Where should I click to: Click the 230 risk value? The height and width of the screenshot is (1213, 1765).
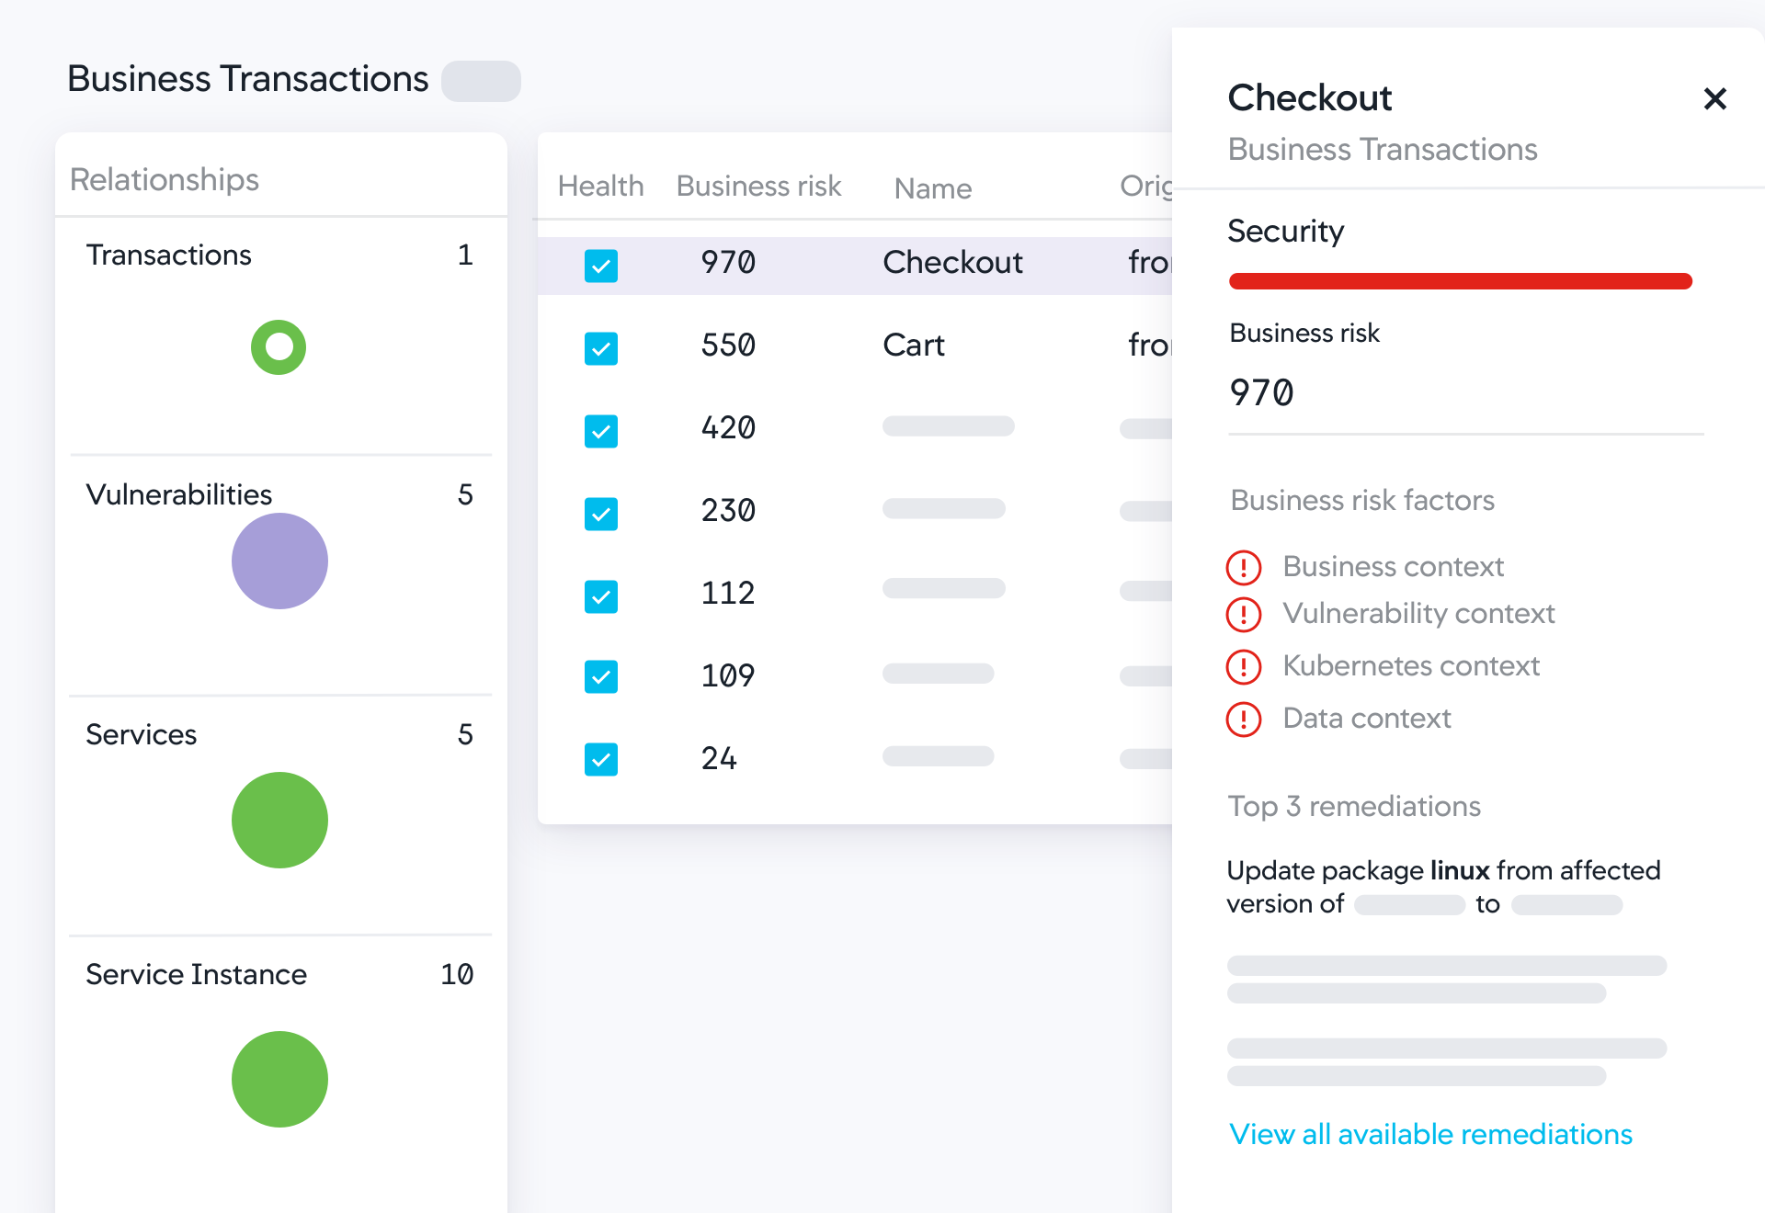pos(728,511)
